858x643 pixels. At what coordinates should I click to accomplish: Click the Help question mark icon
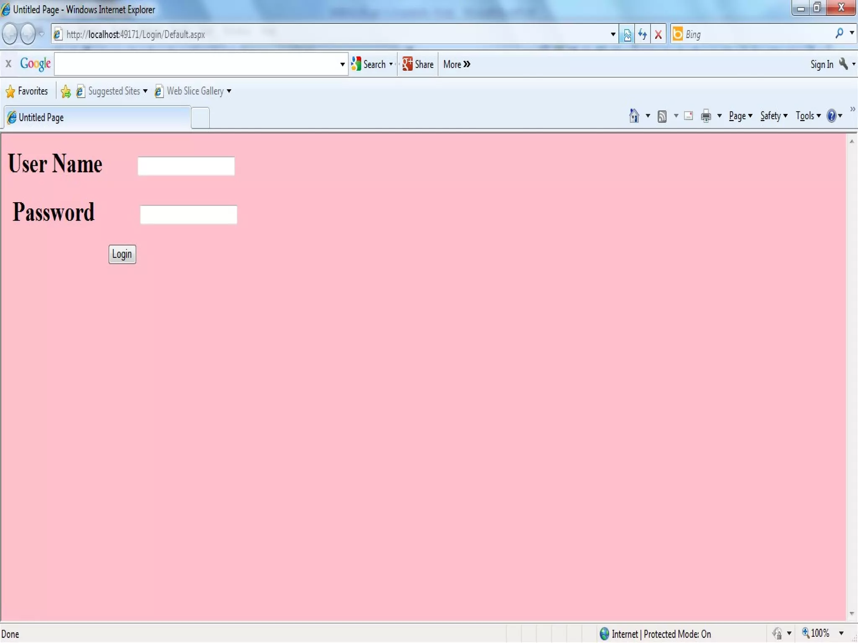click(831, 116)
